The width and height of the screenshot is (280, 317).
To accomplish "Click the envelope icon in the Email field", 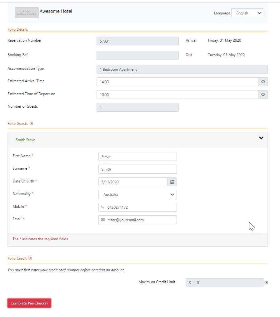I will (103, 220).
